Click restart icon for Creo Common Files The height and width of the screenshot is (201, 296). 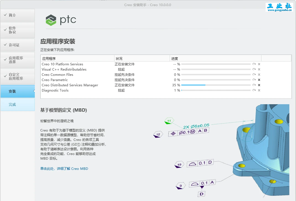pos(254,75)
